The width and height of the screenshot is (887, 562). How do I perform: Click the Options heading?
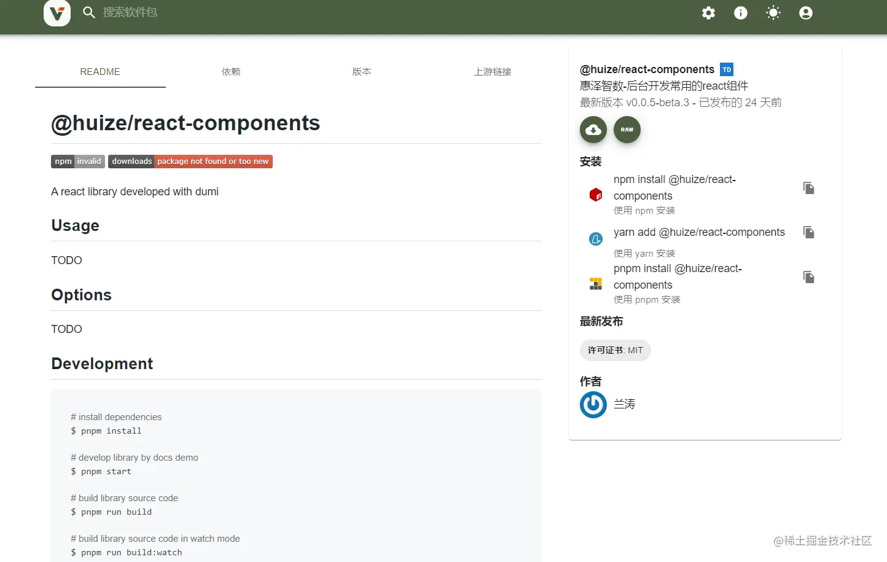point(81,295)
